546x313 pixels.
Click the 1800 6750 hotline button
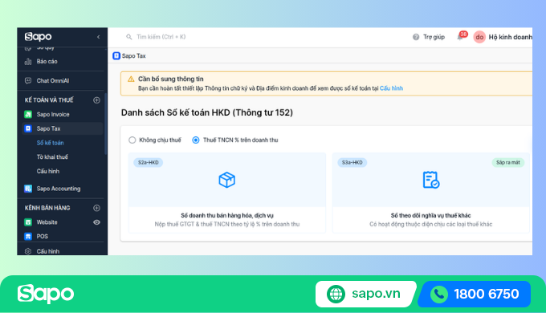click(x=475, y=294)
